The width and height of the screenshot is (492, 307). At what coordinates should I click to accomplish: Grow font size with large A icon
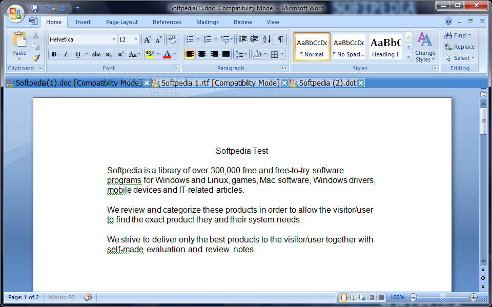coord(147,39)
